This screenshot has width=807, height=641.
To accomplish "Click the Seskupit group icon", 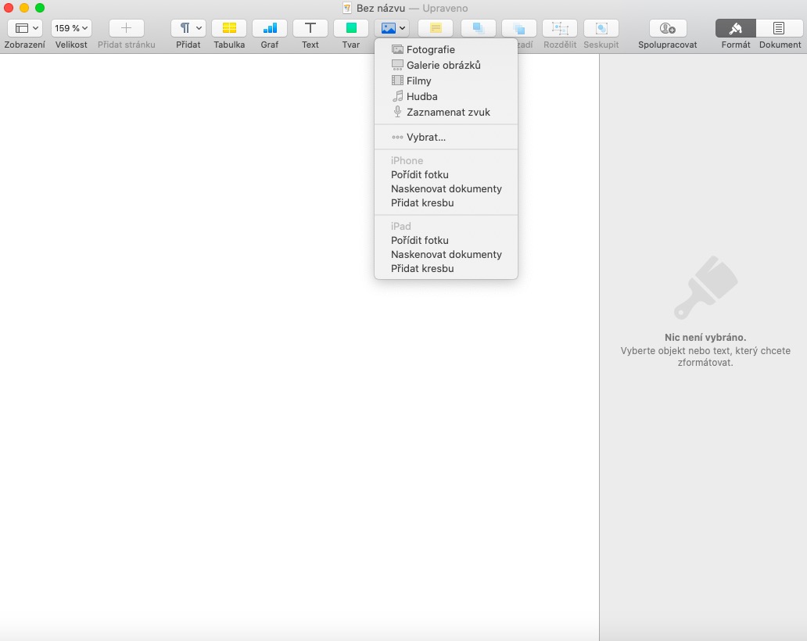I will coord(601,28).
